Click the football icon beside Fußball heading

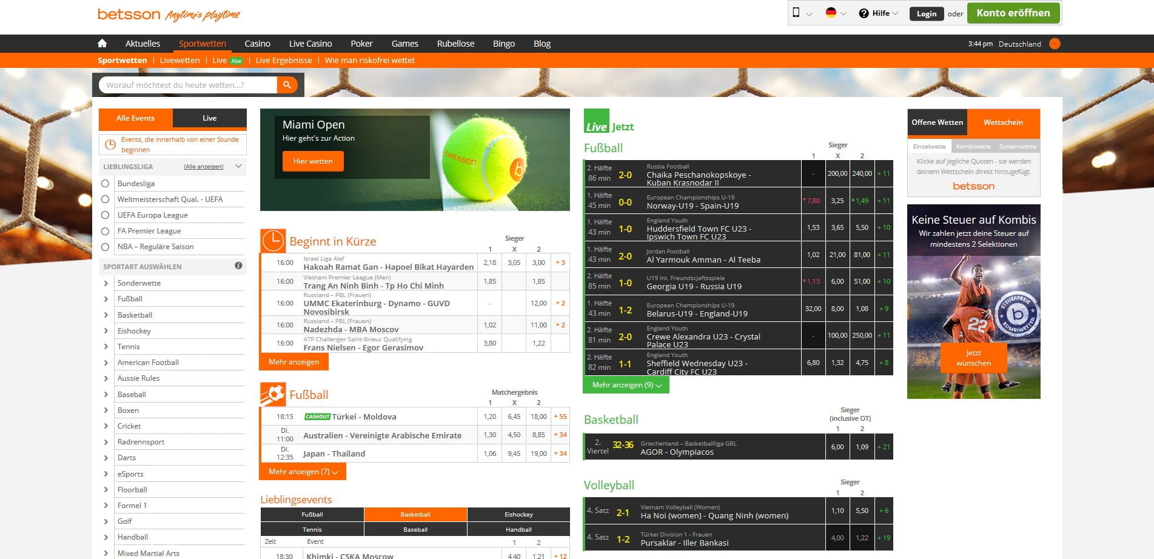[x=273, y=394]
